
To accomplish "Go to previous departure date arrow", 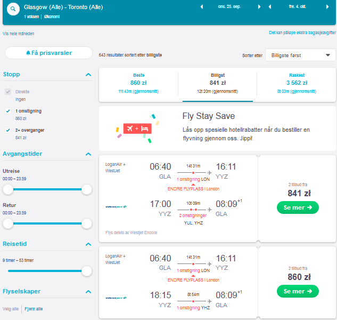I will click(202, 7).
